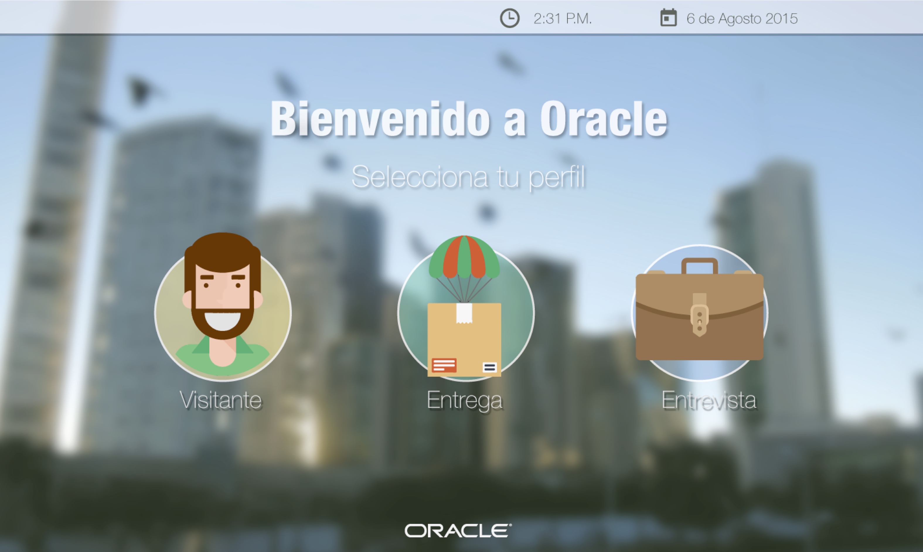Choose the Entrega profile label
Image resolution: width=923 pixels, height=552 pixels.
465,401
